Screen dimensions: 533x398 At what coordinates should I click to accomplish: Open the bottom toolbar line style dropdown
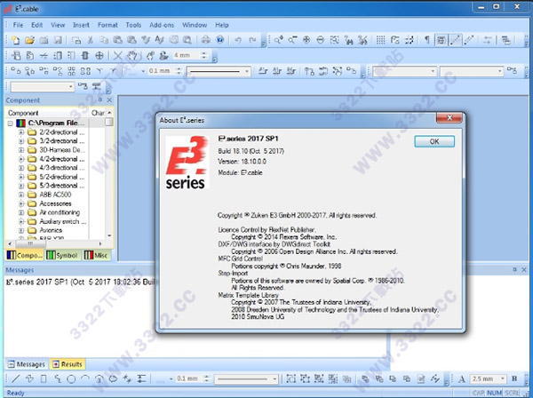click(274, 378)
